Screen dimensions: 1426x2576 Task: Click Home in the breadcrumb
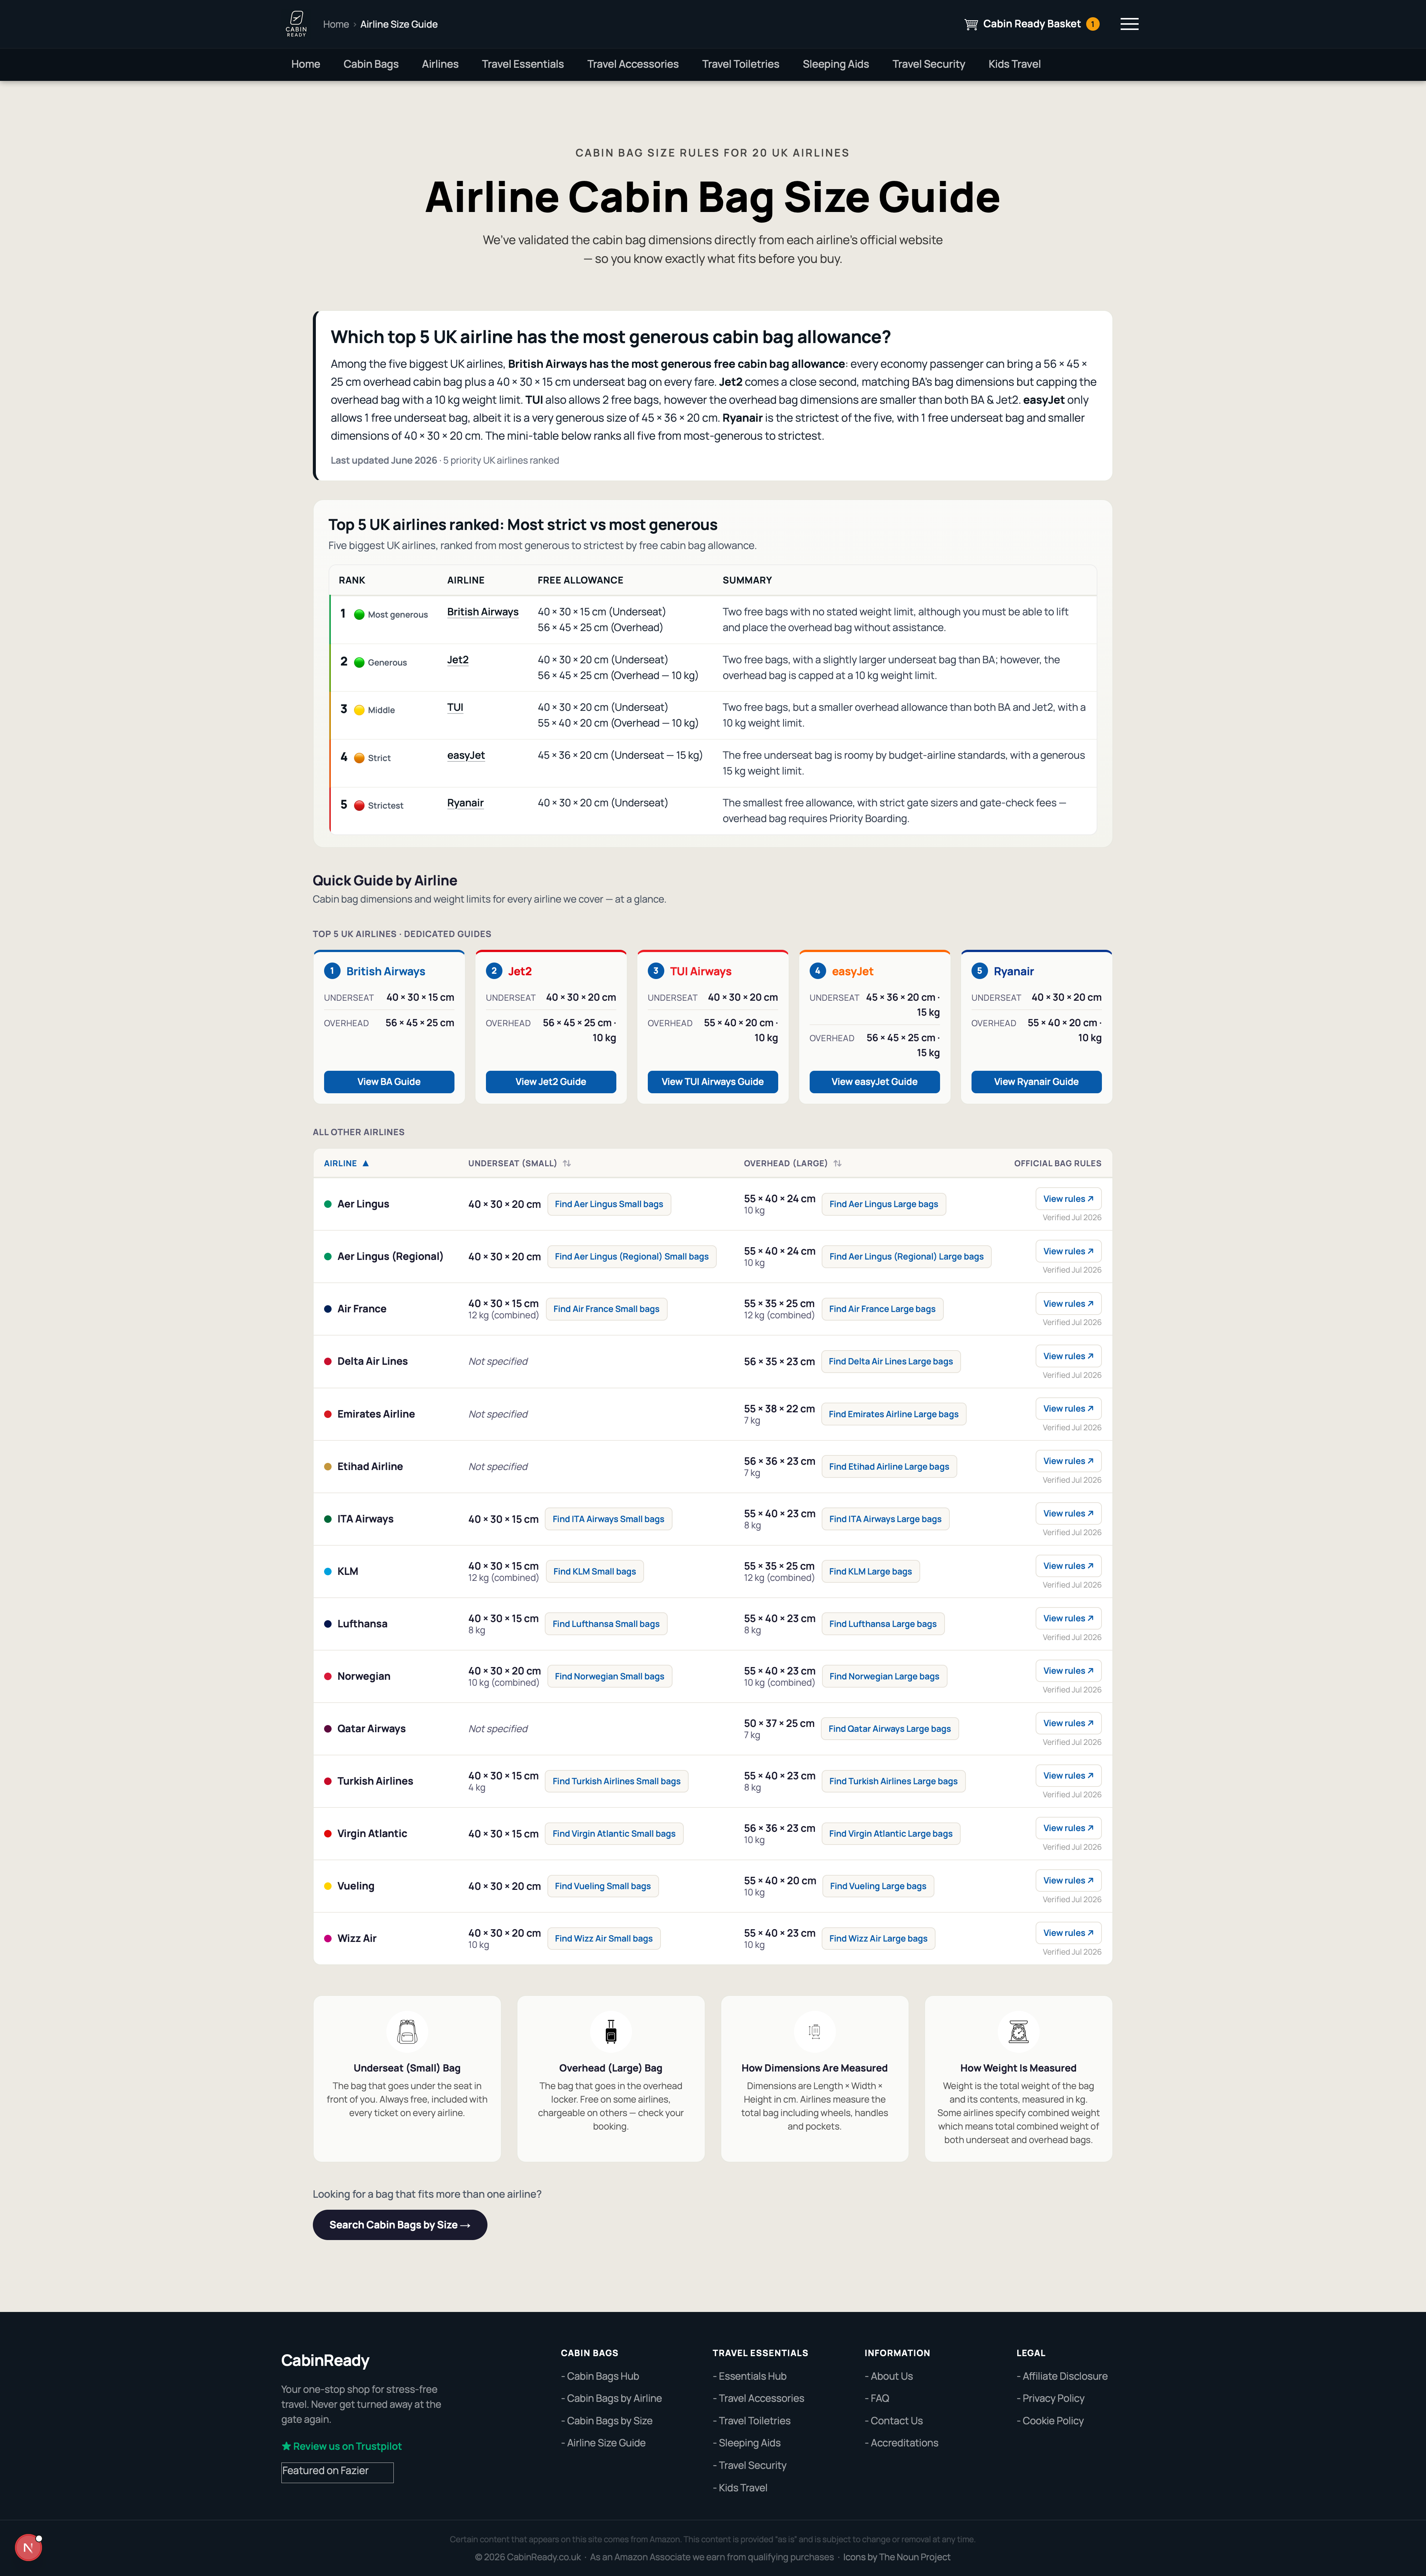click(336, 24)
